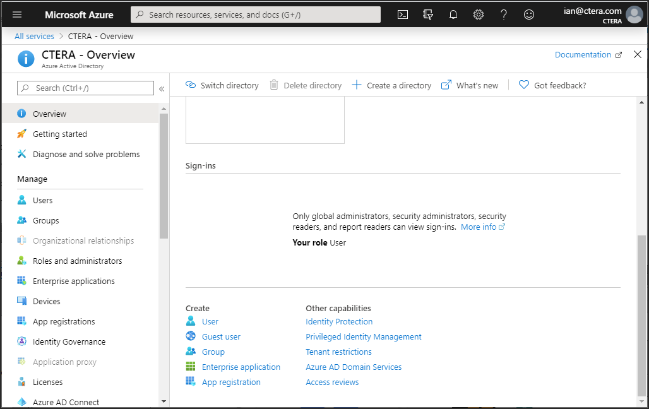649x409 pixels.
Task: Open the Directory and subscription filter
Action: pos(428,15)
